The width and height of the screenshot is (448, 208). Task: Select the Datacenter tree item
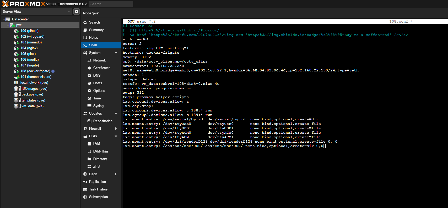(x=20, y=19)
